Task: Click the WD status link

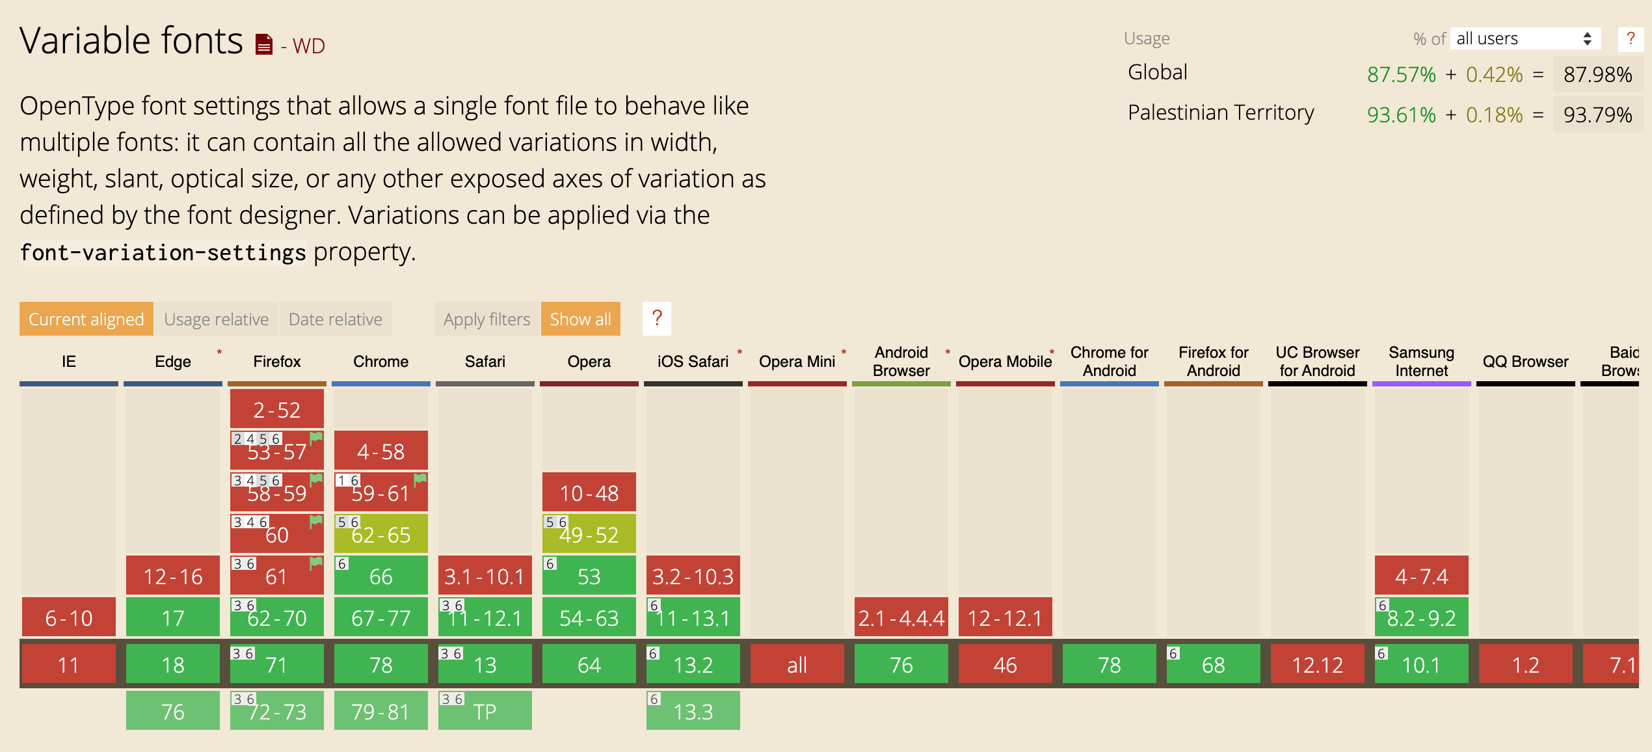Action: 308,46
